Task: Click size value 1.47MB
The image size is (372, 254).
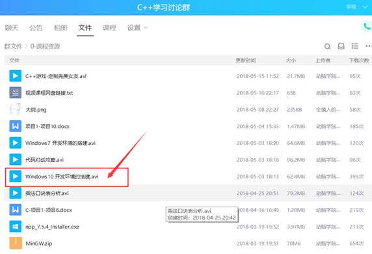Action: click(x=296, y=127)
